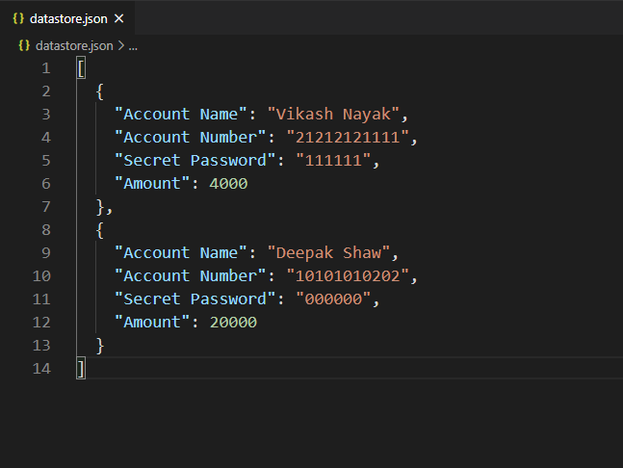Click the "111111" secret password value
This screenshot has width=623, height=468.
pyautogui.click(x=333, y=161)
